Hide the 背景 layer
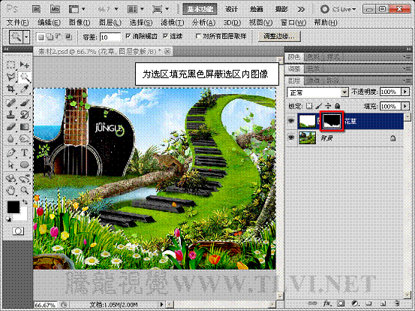This screenshot has height=311, width=415. point(291,138)
